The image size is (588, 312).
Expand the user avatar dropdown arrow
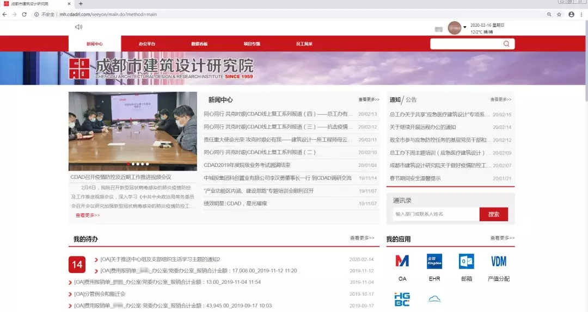tap(464, 27)
